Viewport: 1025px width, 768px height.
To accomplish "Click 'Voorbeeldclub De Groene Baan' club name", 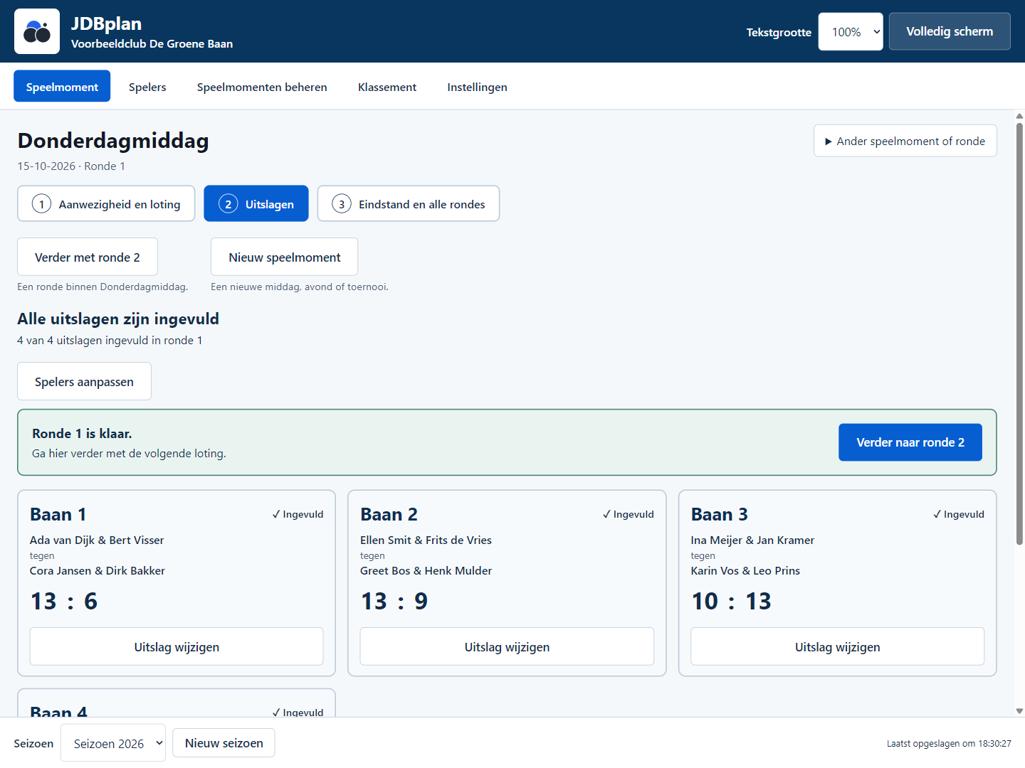I will (x=152, y=43).
